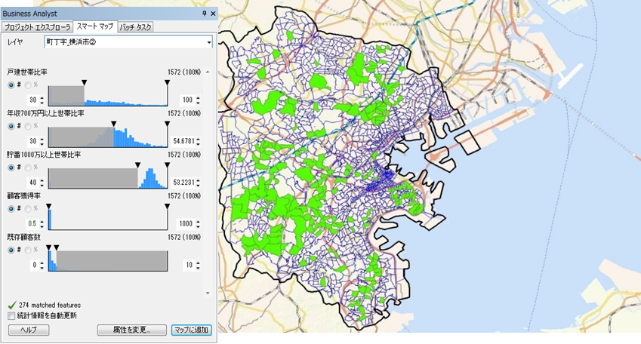This screenshot has height=344, width=641.
Task: Switch to バッチ タスク tab
Action: pyautogui.click(x=137, y=26)
